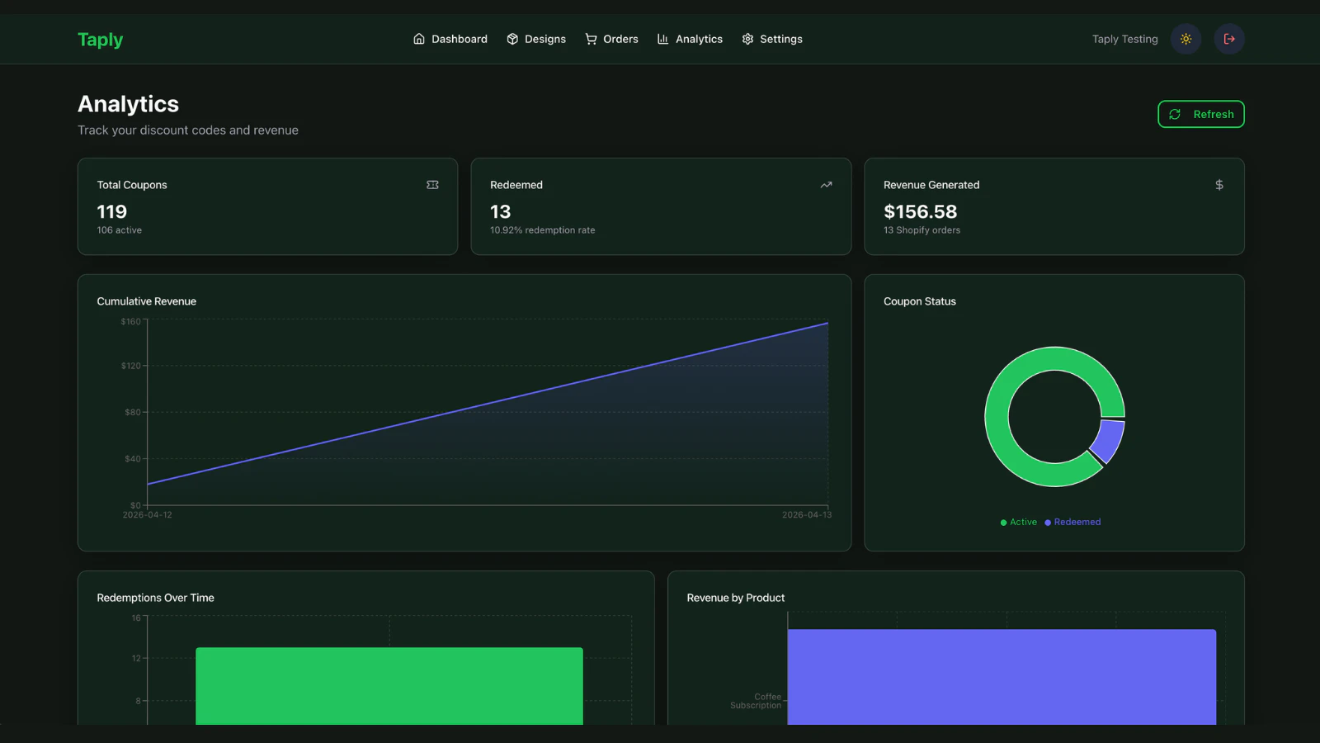Click the trending arrow icon on Redeemed
Screen dimensions: 1320x743
pyautogui.click(x=826, y=185)
